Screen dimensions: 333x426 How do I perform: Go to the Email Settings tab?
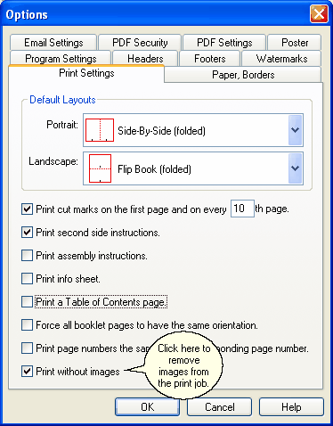point(53,43)
